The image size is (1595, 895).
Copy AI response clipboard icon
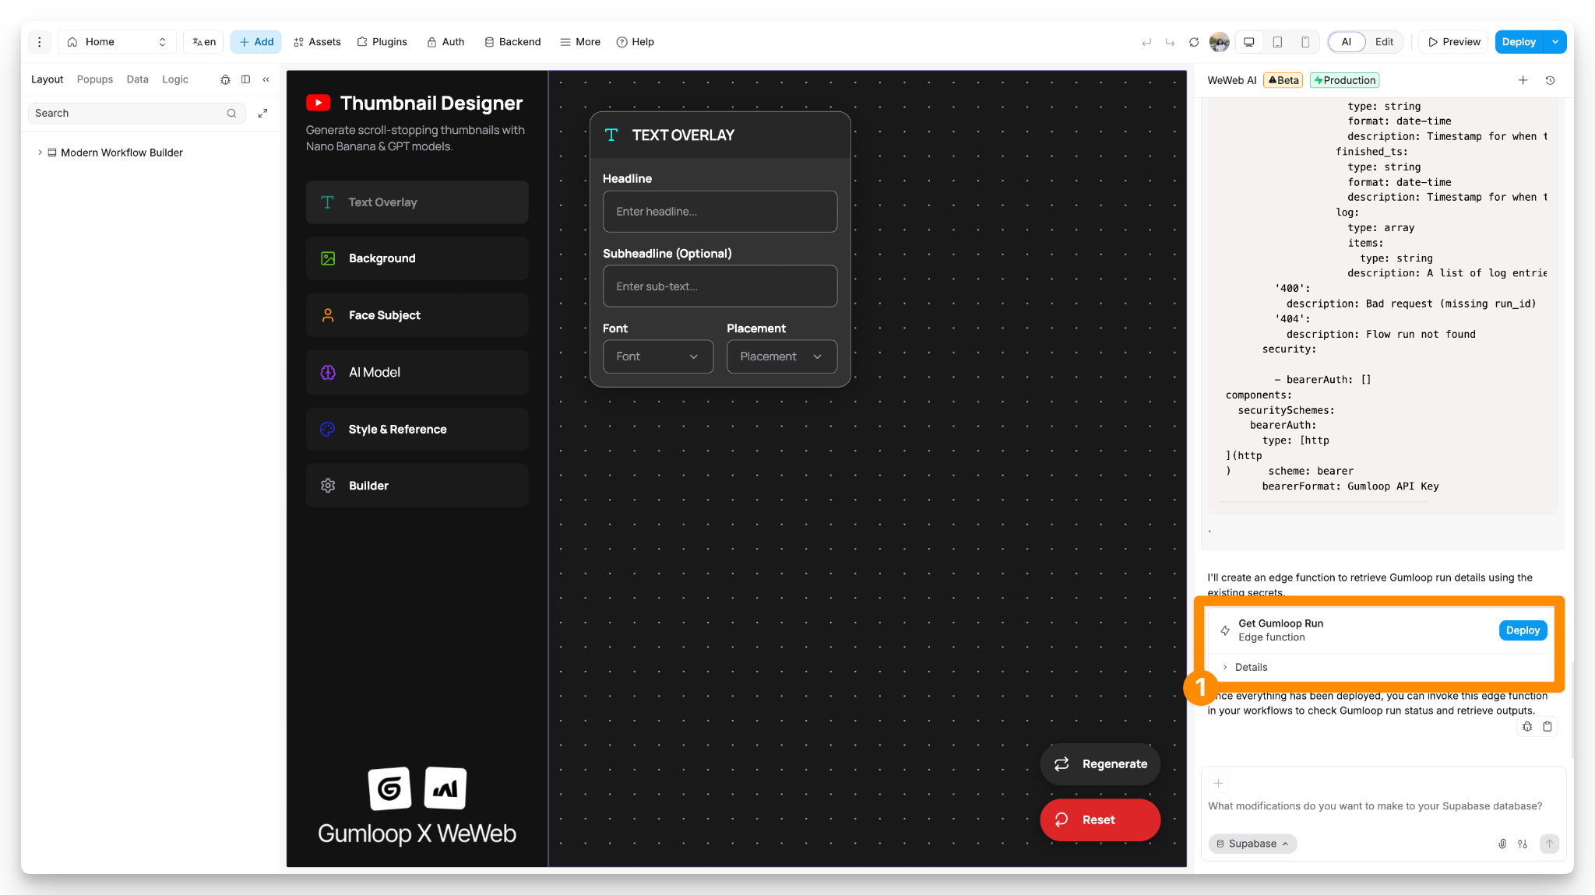[1547, 726]
